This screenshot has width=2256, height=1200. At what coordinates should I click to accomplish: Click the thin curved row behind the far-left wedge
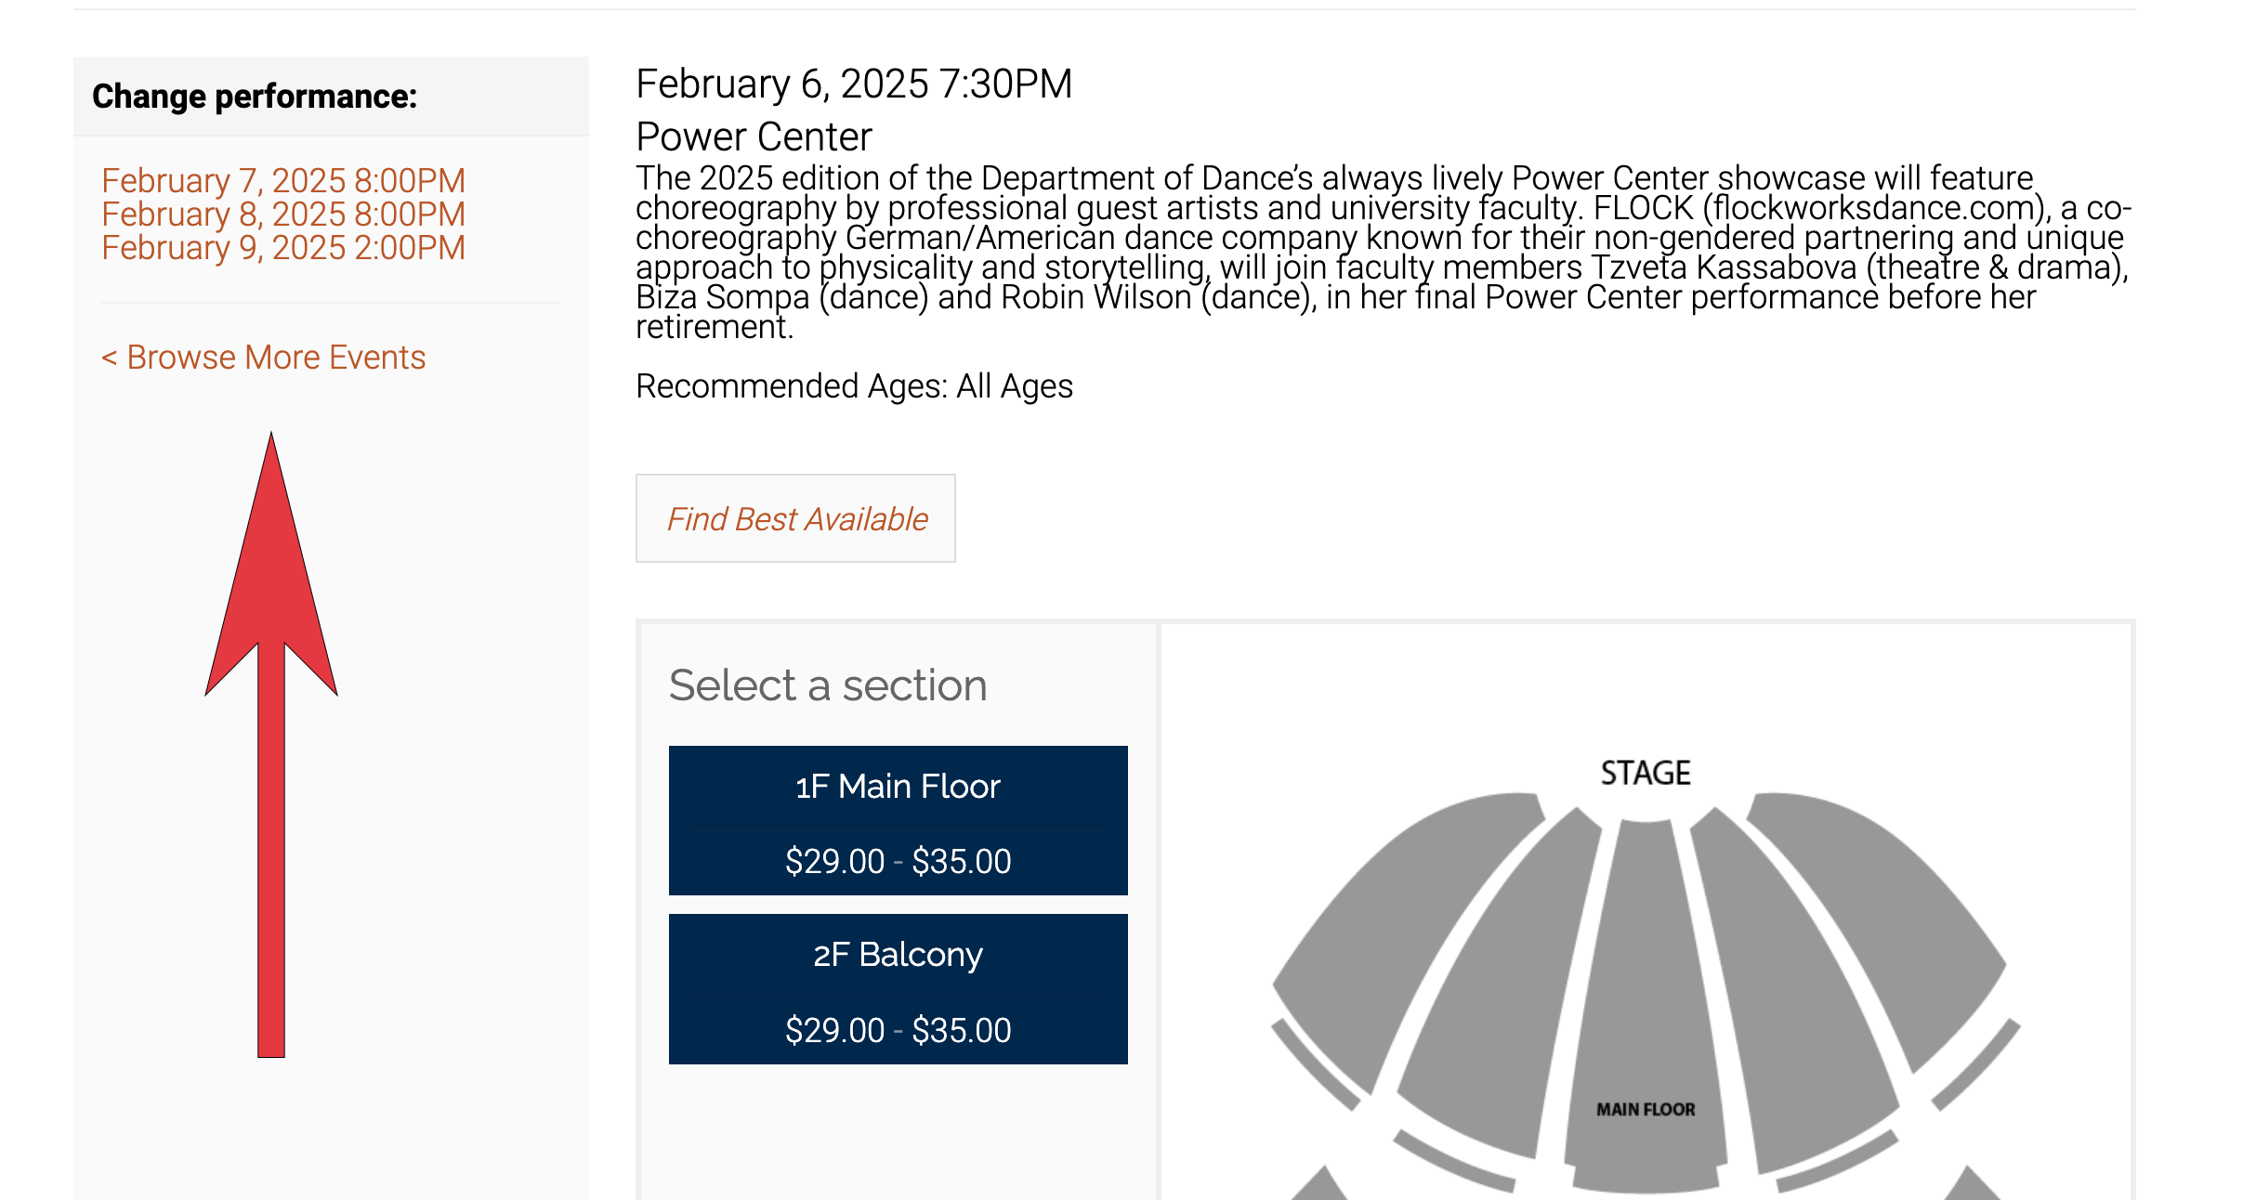click(x=1313, y=1065)
